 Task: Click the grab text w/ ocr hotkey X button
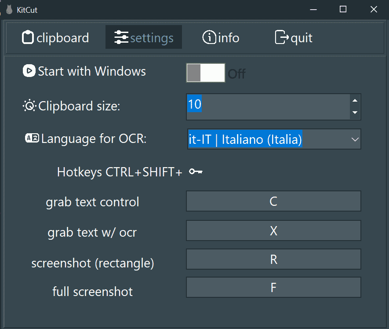click(273, 230)
